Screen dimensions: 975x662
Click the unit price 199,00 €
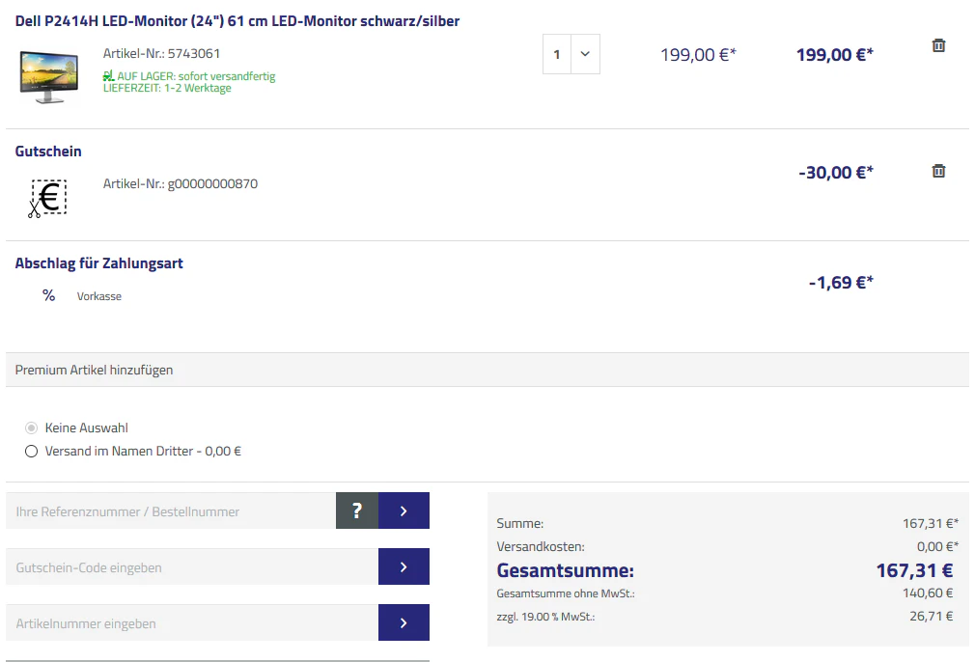pos(698,55)
